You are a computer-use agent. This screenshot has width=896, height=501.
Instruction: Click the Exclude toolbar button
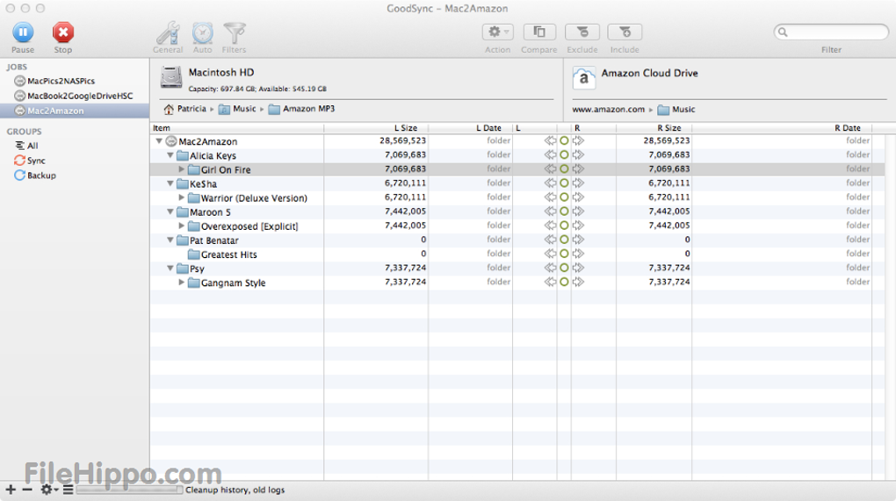[x=582, y=32]
